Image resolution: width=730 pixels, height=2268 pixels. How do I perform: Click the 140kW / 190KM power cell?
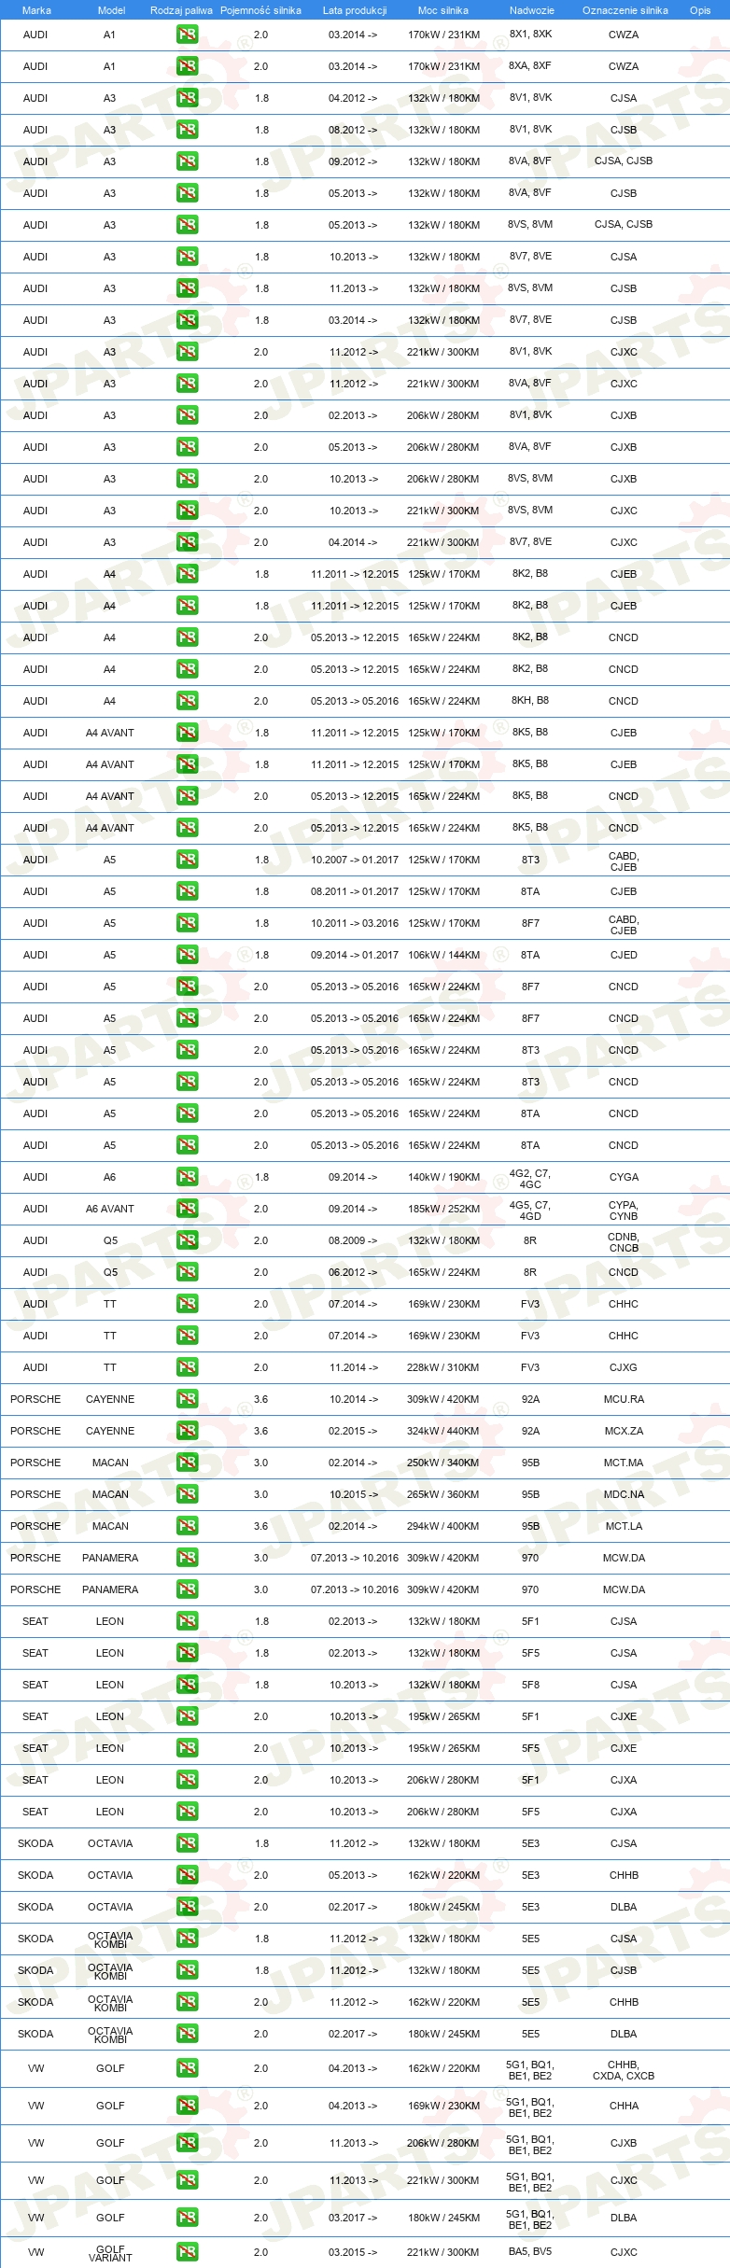point(443,1177)
